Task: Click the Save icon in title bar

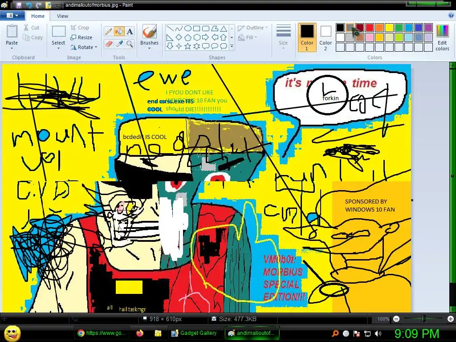Action: pos(19,5)
